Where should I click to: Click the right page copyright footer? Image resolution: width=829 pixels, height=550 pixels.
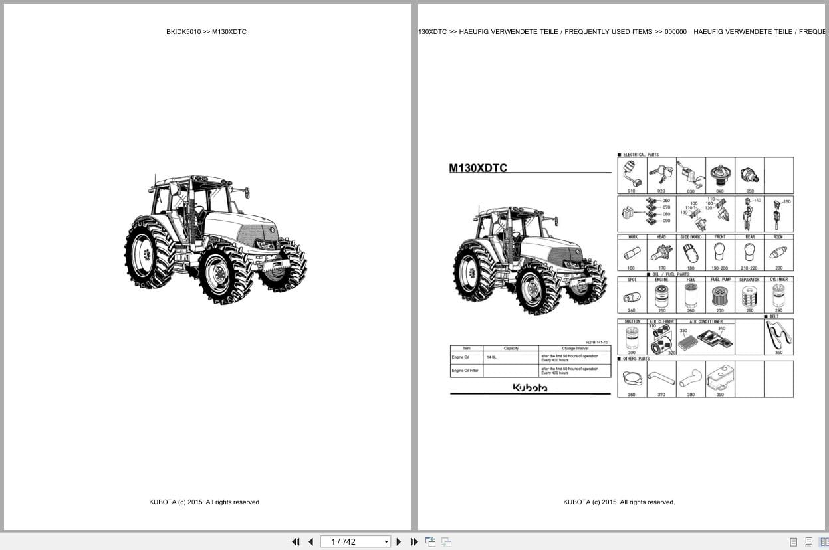coord(619,502)
